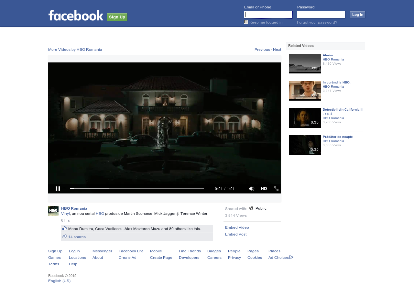Open the Terms footer link

tap(54, 264)
